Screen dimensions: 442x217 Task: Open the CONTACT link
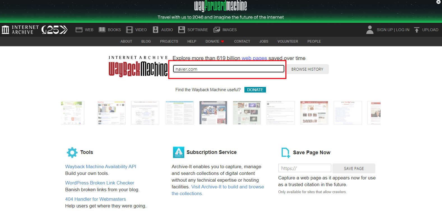click(x=242, y=41)
